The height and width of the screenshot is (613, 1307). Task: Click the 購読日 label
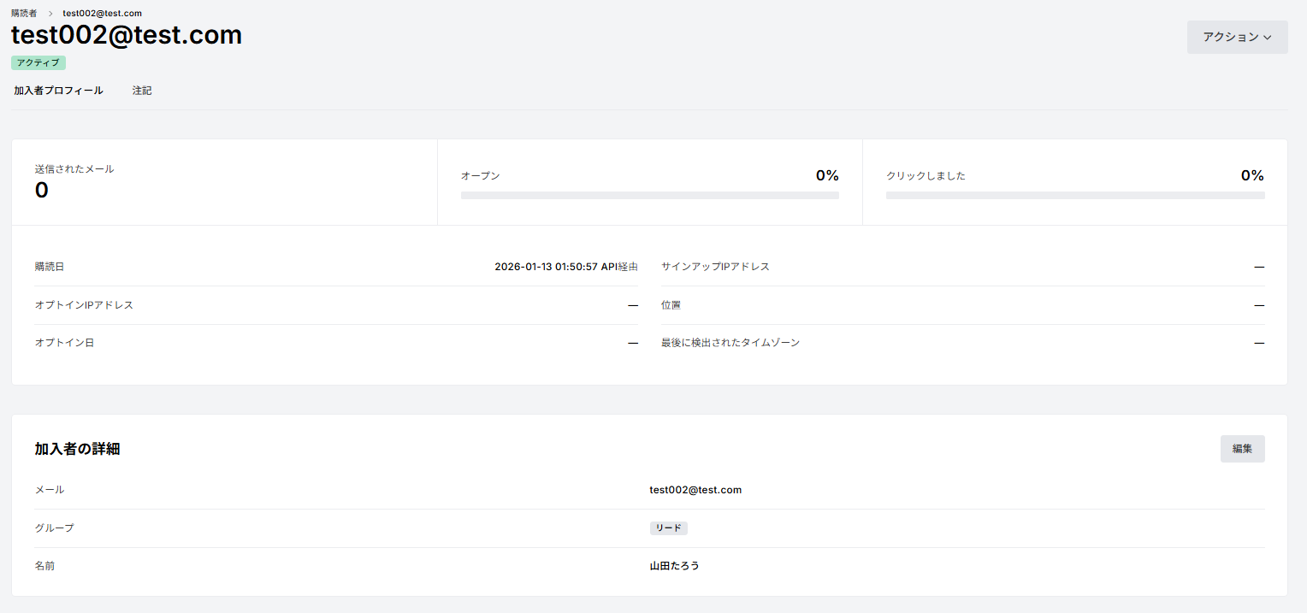coord(50,267)
